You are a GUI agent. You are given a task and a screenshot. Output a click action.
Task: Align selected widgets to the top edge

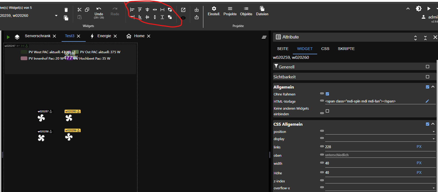point(140,10)
